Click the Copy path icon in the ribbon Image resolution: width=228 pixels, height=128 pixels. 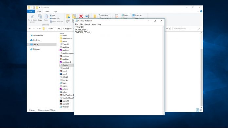coord(51,18)
